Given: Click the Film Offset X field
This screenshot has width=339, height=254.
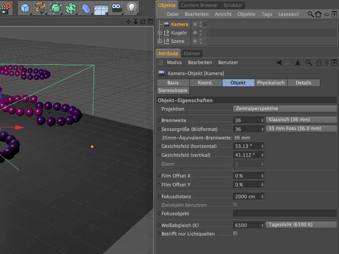Looking at the screenshot, I should pyautogui.click(x=247, y=176).
